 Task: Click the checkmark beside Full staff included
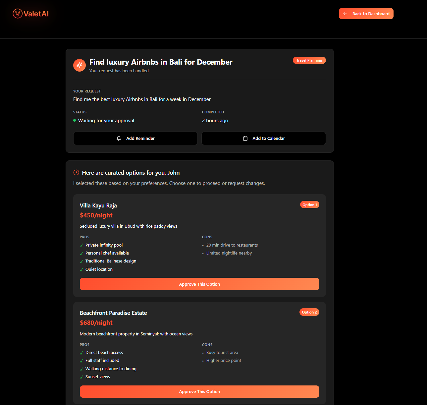tap(81, 361)
